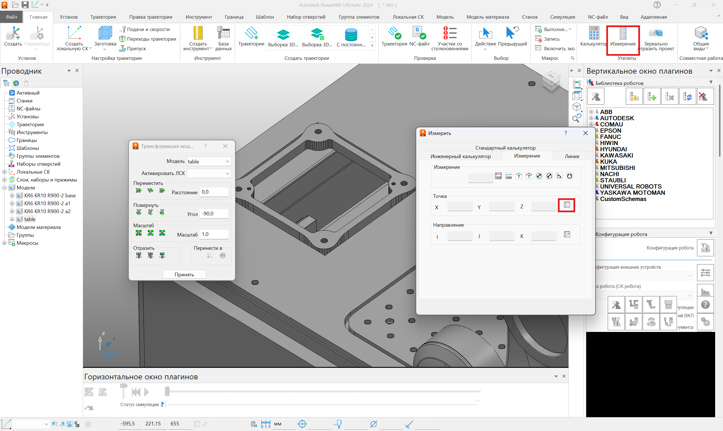Open the Траектория ribbon tab

(x=103, y=17)
